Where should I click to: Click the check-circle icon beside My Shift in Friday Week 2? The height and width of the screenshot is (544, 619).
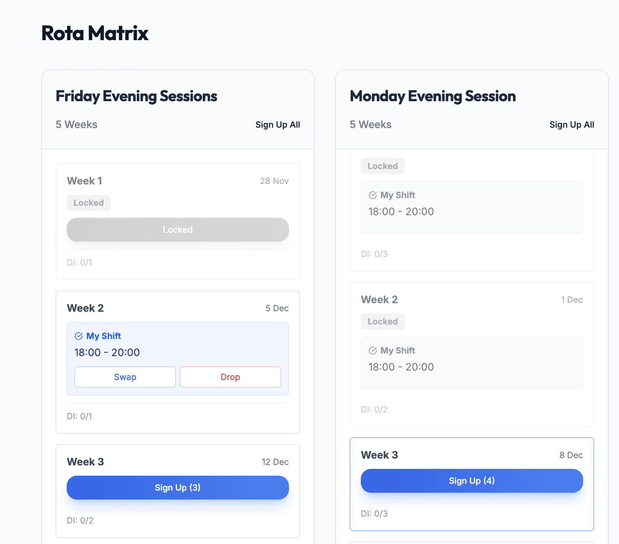point(79,336)
